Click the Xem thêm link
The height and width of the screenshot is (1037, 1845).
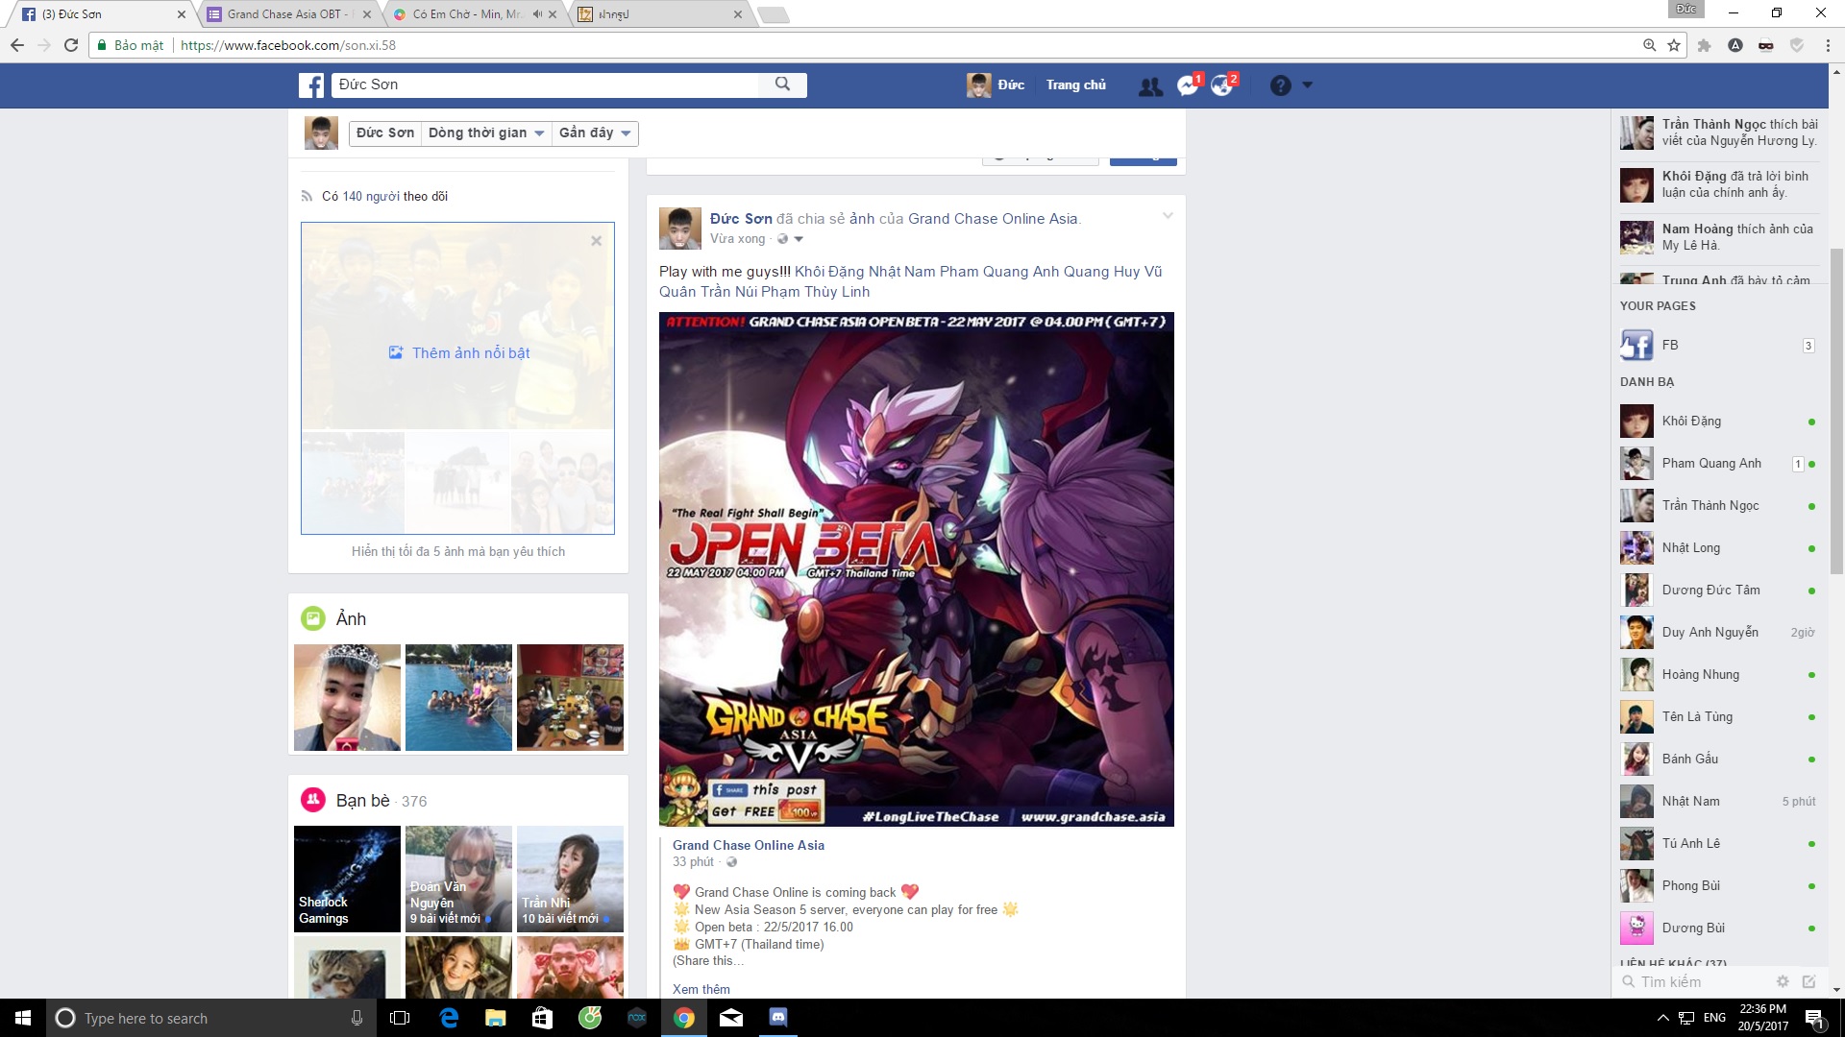point(701,989)
